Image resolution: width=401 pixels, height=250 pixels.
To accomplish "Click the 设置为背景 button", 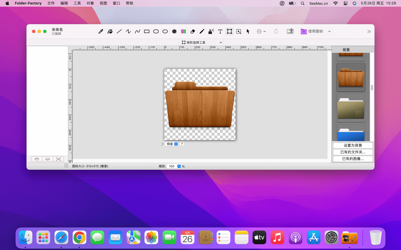I will click(353, 146).
